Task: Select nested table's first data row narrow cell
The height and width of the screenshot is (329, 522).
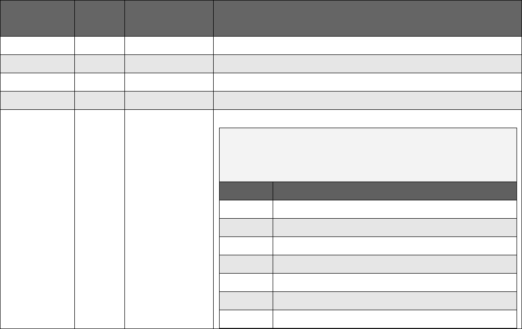Action: click(x=246, y=209)
